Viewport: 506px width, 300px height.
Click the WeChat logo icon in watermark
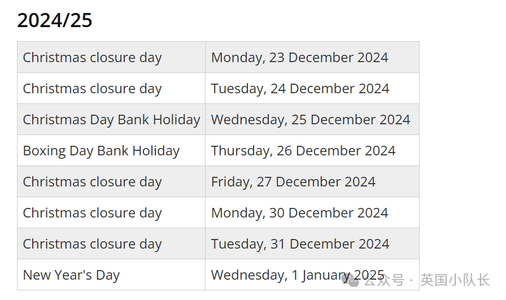(351, 280)
